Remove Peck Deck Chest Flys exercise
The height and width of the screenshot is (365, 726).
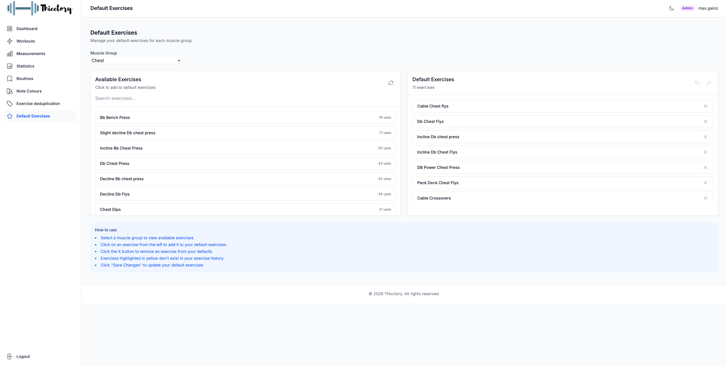(706, 183)
